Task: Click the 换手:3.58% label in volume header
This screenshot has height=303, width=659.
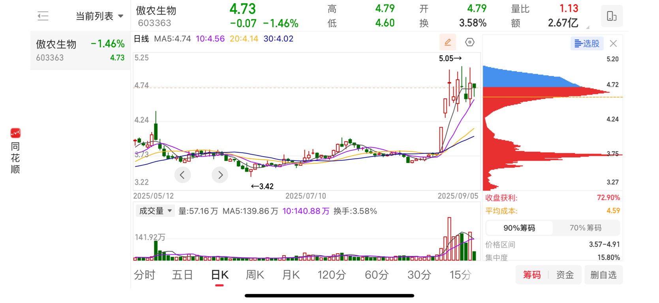Action: (x=355, y=211)
